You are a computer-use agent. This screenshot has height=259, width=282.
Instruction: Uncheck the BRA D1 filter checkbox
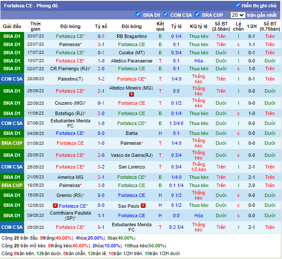(138, 14)
